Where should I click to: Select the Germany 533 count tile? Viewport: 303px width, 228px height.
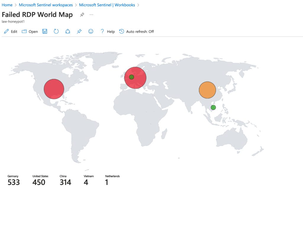(14, 180)
